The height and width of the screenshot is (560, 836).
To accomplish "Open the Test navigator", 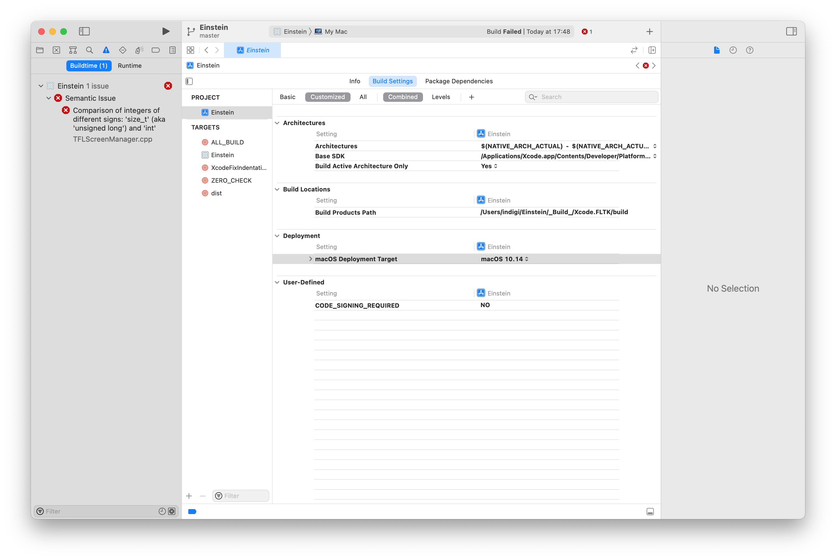I will [x=122, y=50].
